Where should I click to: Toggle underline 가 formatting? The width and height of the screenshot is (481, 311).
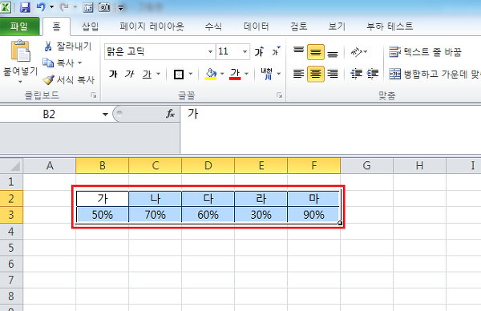[147, 74]
